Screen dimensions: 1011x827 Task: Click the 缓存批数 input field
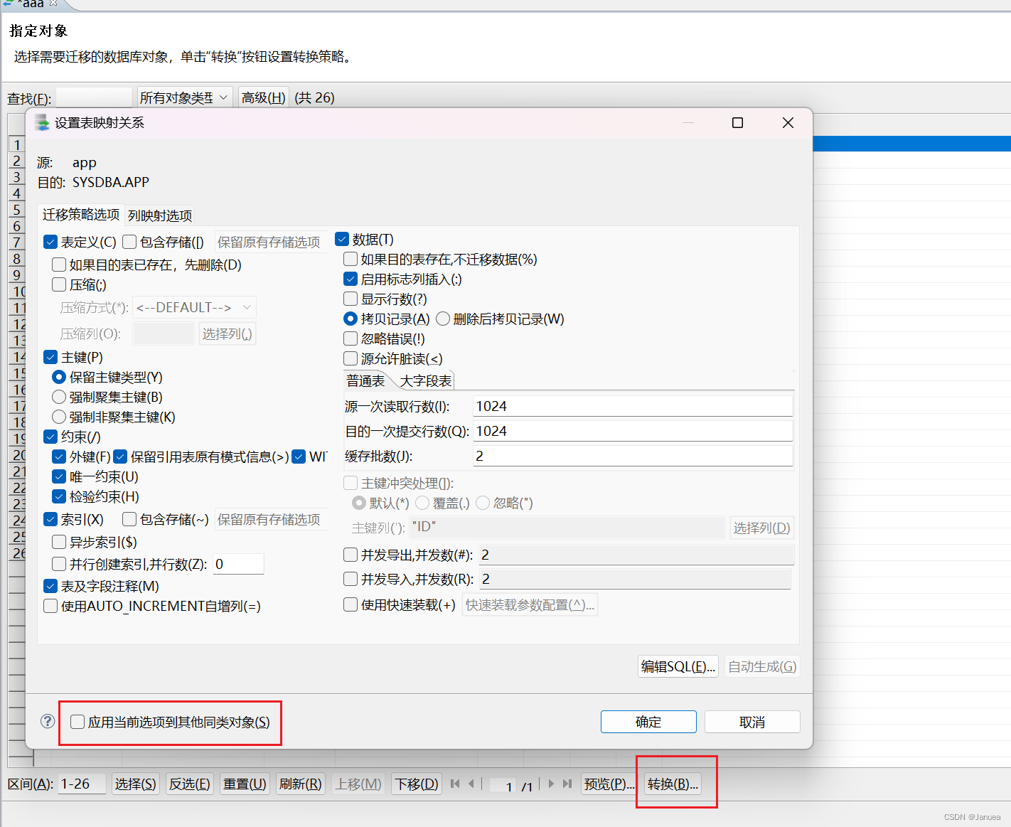point(633,456)
